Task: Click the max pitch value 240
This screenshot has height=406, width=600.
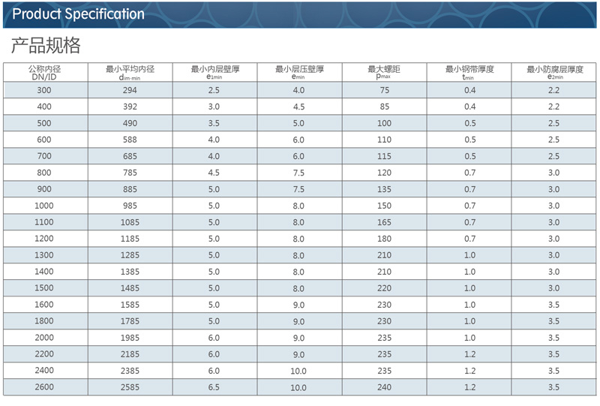Action: click(384, 387)
